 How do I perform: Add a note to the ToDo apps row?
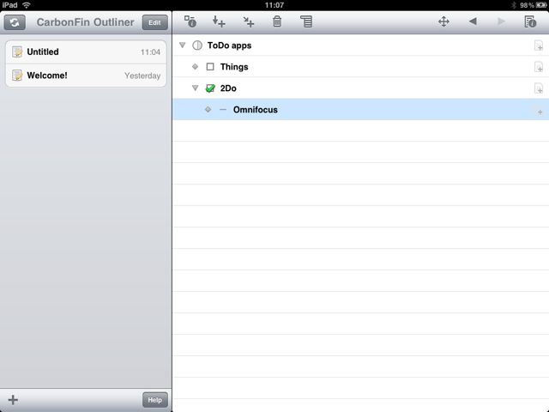(x=539, y=45)
